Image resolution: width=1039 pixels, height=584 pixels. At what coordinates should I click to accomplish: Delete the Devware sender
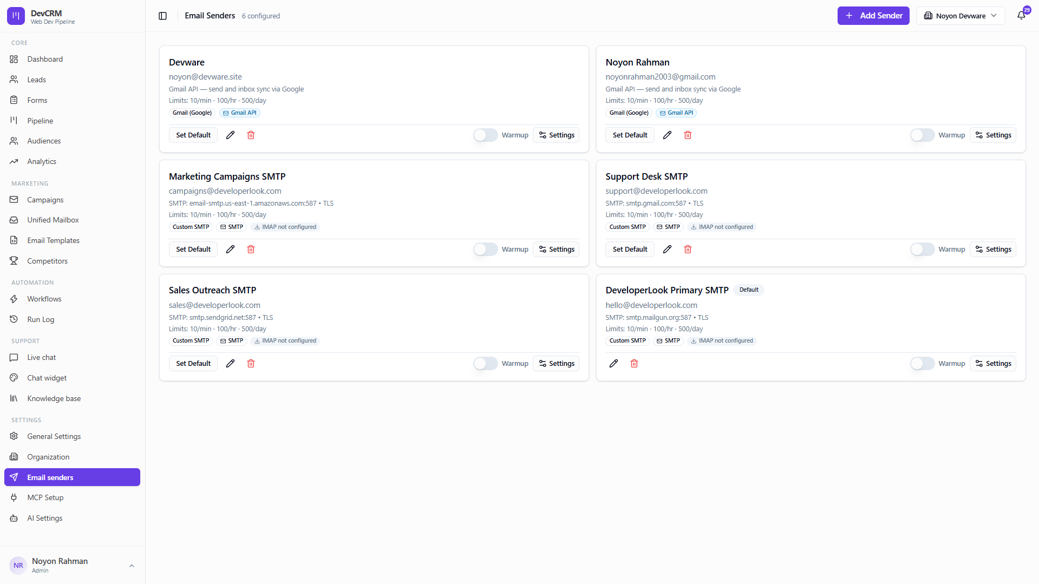tap(251, 135)
